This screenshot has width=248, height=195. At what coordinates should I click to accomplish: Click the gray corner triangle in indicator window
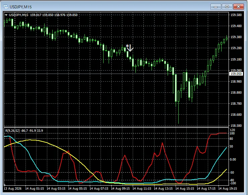pyautogui.click(x=5, y=184)
